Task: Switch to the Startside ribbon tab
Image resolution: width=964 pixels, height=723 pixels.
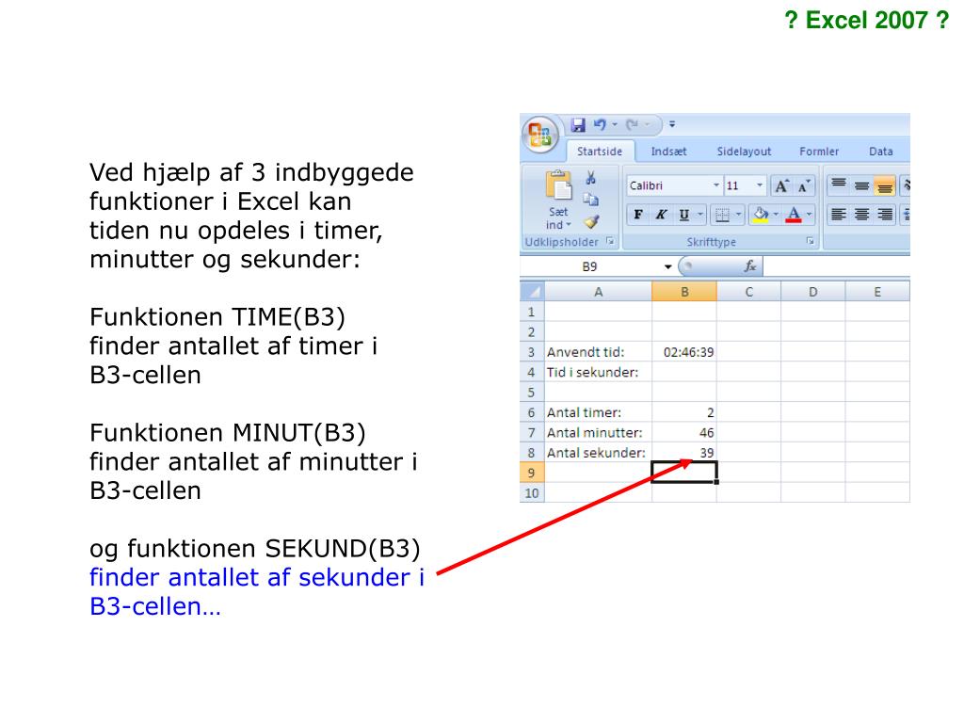Action: tap(600, 152)
